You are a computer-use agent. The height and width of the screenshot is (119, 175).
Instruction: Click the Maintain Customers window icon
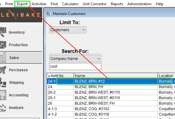click(x=49, y=14)
